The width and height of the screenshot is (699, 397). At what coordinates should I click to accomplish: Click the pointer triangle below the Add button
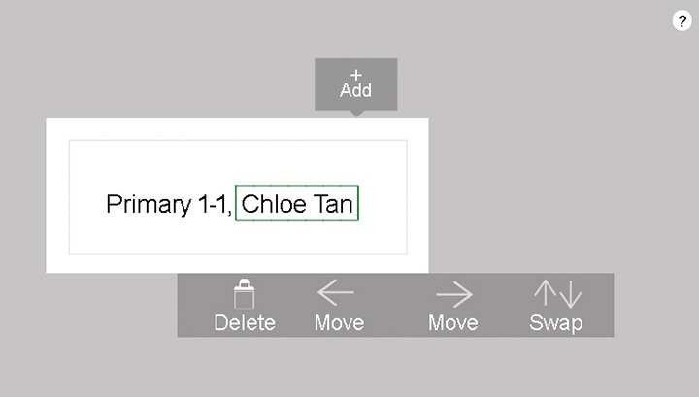[x=355, y=114]
